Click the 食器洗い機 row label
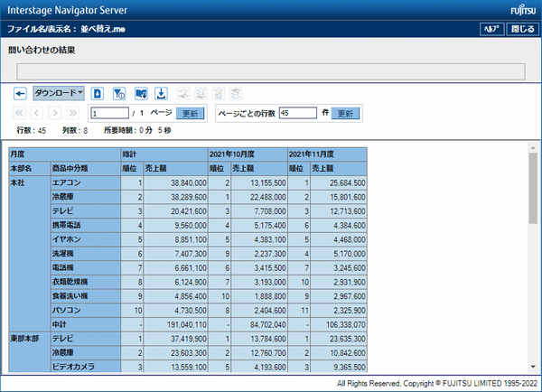The image size is (542, 392). [86, 296]
